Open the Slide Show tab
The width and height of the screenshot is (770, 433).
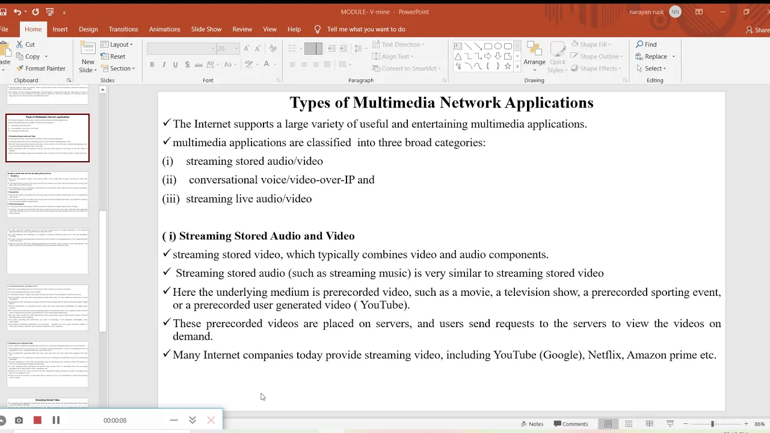pyautogui.click(x=206, y=29)
